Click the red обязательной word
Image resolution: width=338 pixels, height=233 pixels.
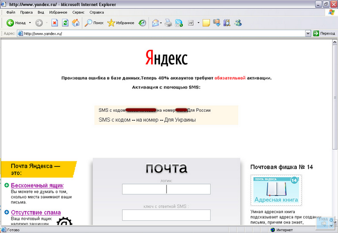coord(230,78)
